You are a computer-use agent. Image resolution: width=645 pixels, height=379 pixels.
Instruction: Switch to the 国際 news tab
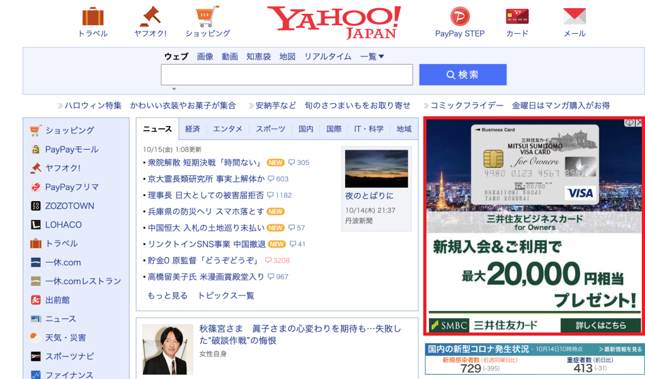pyautogui.click(x=334, y=129)
